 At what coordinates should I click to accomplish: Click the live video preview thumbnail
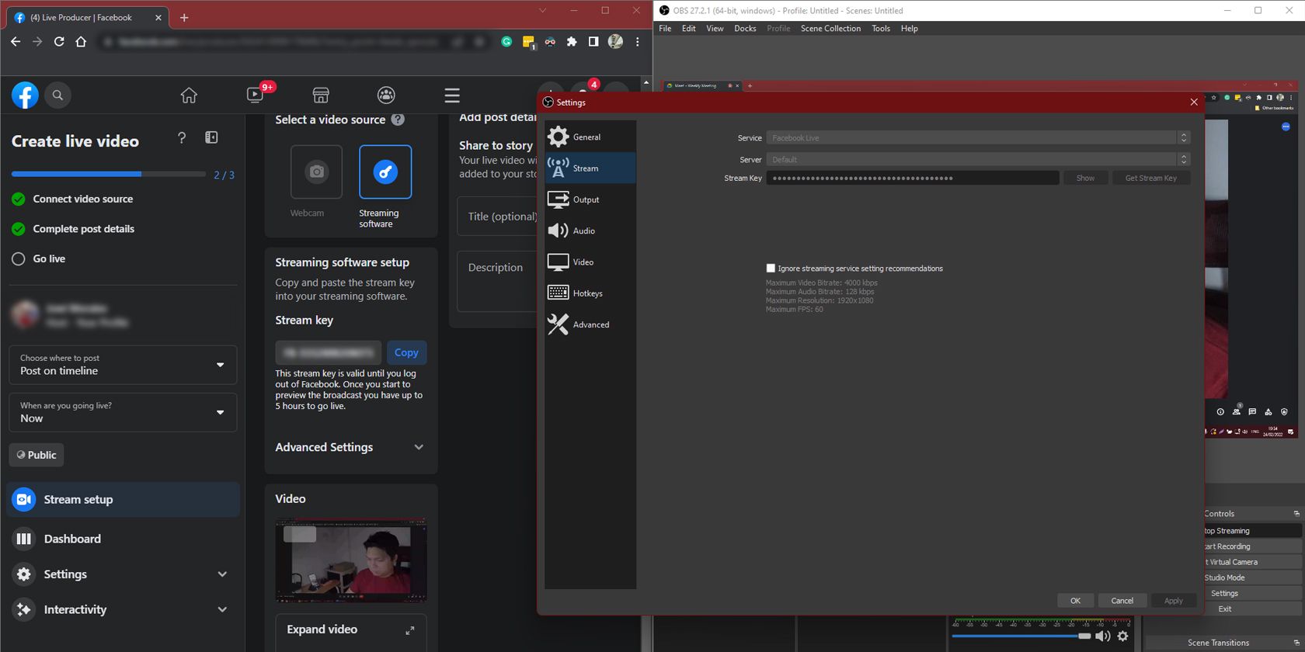[351, 560]
